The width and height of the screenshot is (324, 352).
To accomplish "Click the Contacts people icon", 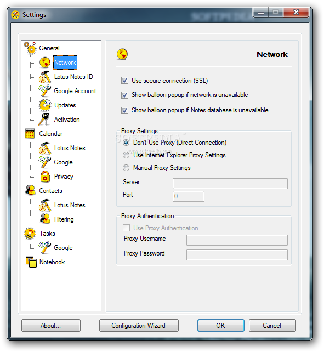I will [30, 190].
